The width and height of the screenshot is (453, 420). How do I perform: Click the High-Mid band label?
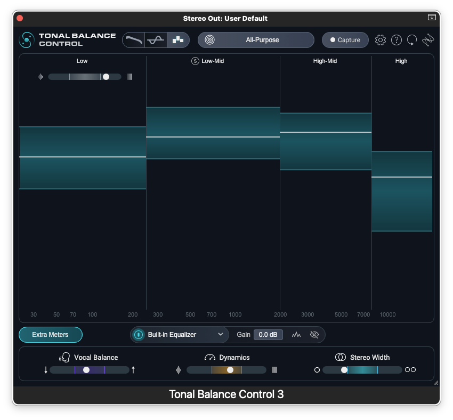325,61
